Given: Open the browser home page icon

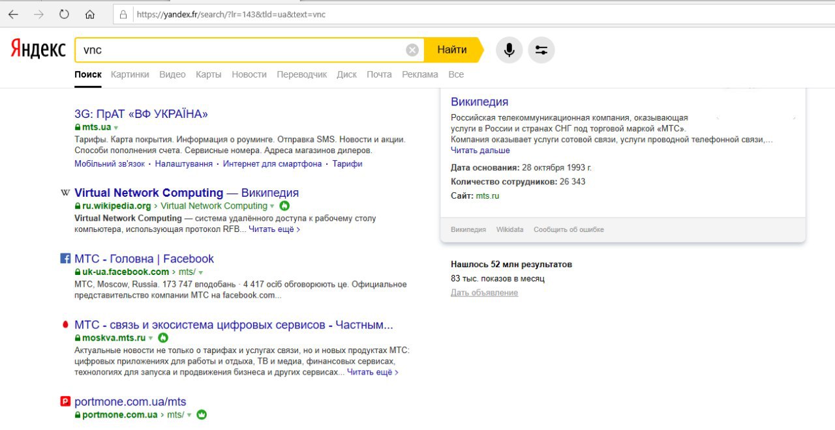Looking at the screenshot, I should tap(90, 14).
